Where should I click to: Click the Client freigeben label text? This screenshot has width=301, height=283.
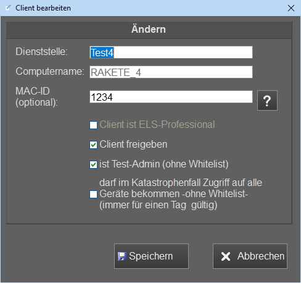(x=133, y=145)
